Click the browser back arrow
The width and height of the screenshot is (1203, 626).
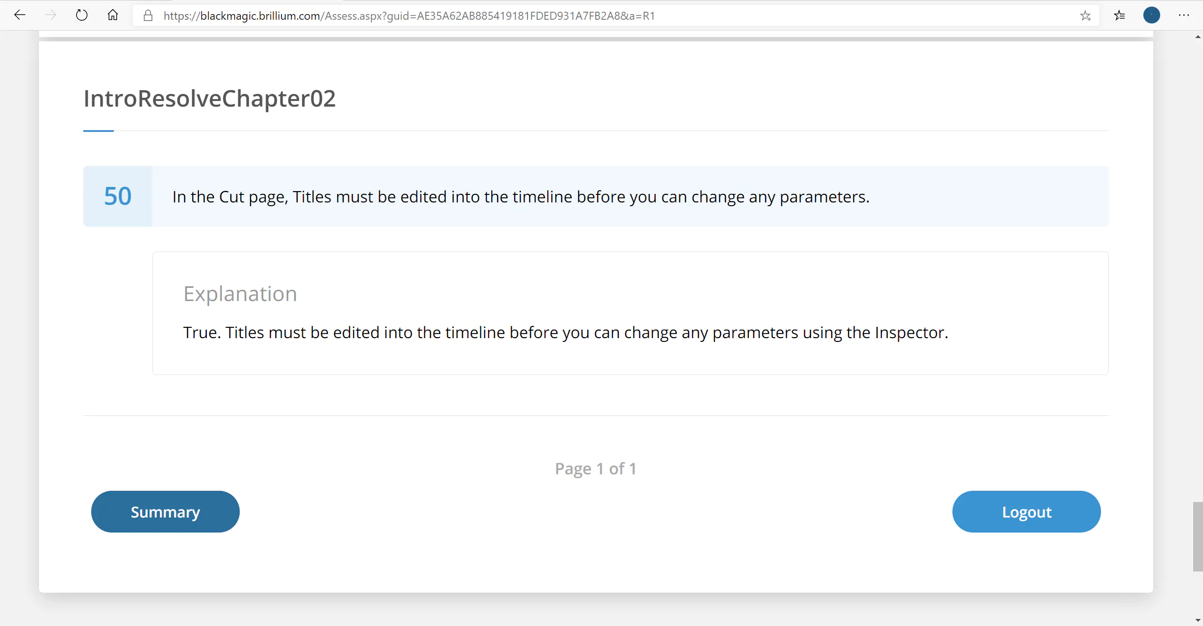coord(20,15)
